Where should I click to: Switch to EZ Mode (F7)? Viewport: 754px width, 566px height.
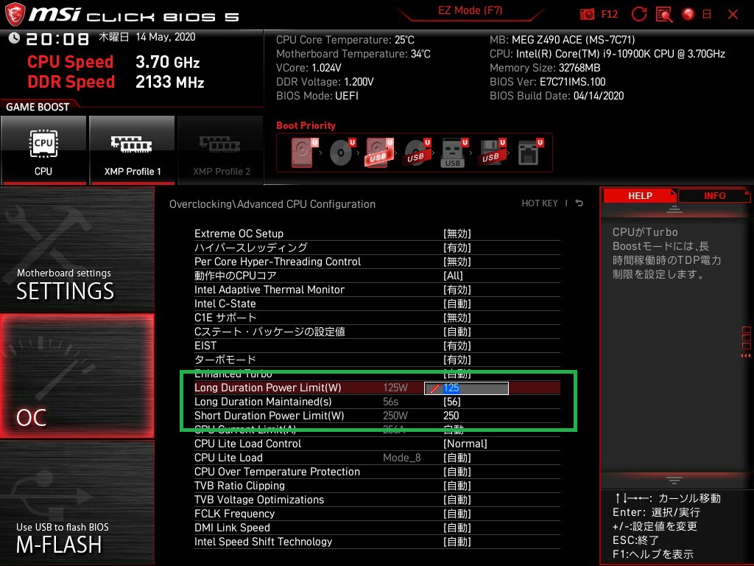coord(470,10)
